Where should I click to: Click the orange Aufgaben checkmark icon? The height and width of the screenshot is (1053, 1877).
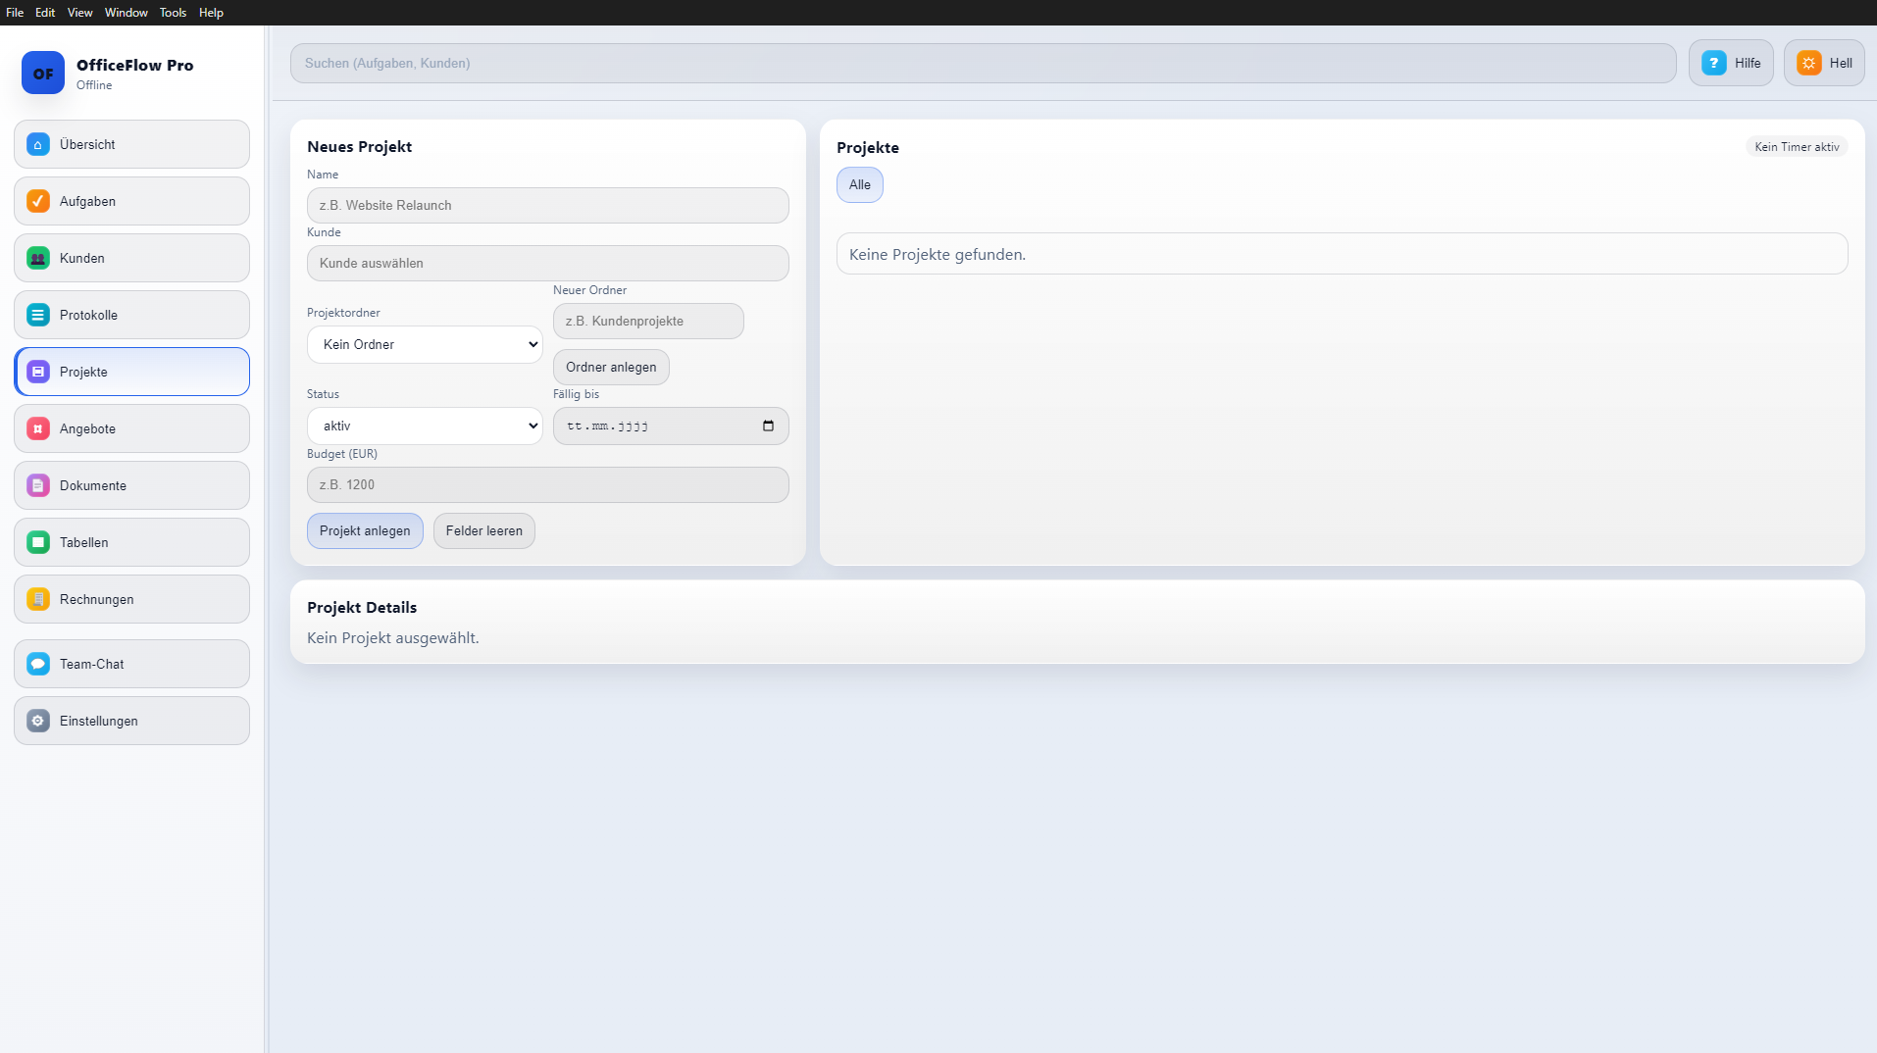[38, 201]
